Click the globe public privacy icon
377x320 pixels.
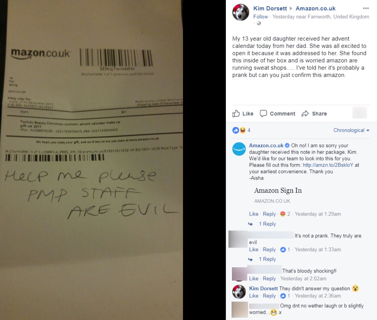pos(259,23)
